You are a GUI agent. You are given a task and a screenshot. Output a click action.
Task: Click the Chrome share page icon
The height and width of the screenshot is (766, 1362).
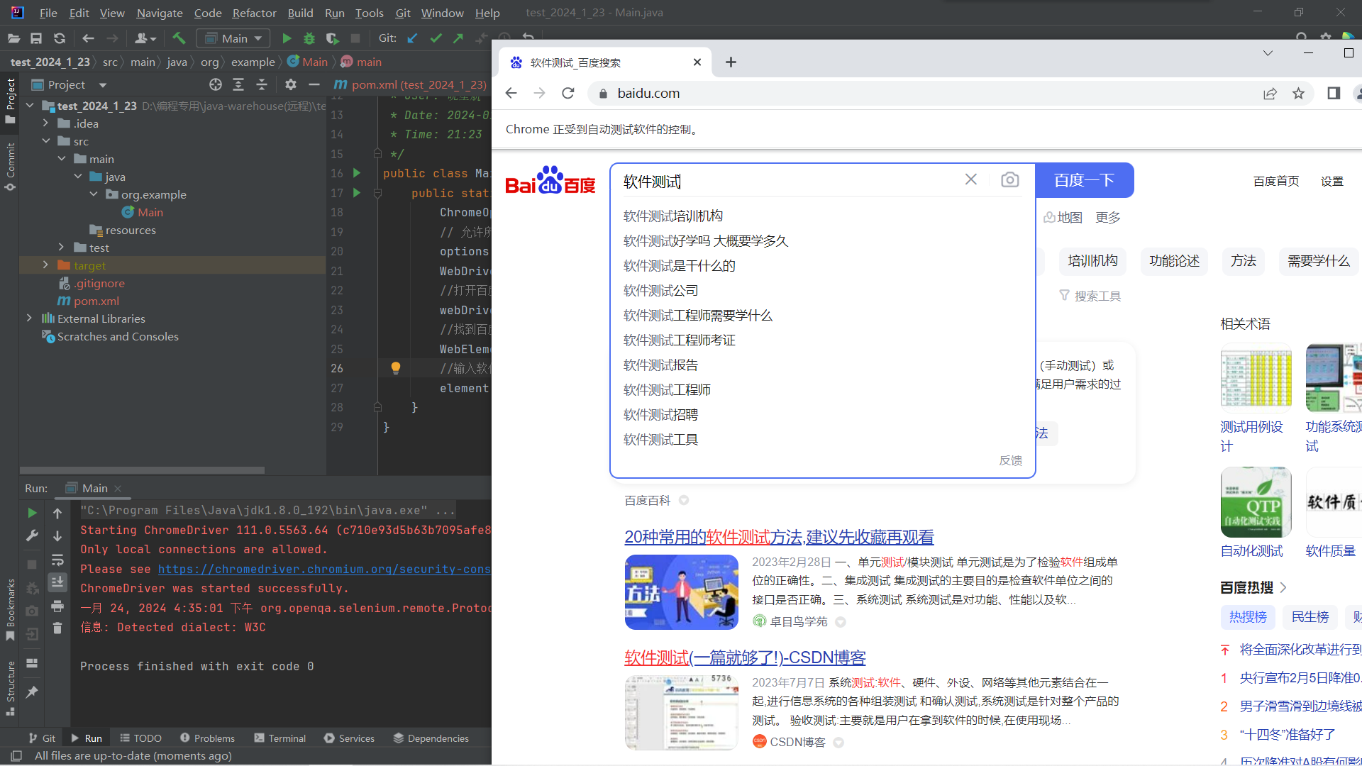pyautogui.click(x=1270, y=93)
